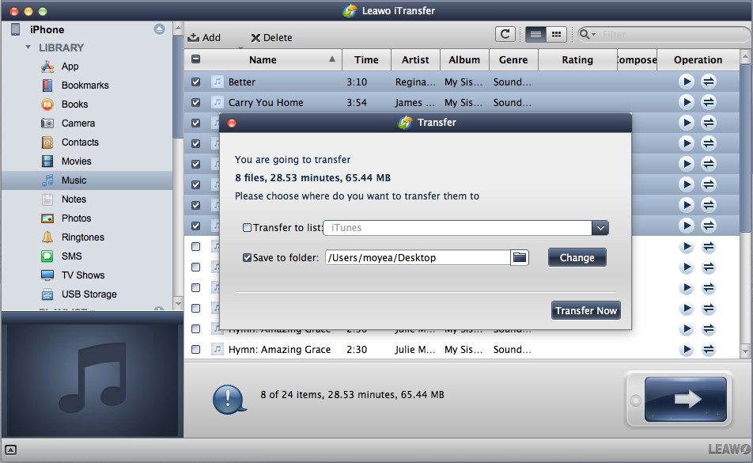Screen dimensions: 753x463
Task: Switch to grid view icon
Action: (x=557, y=34)
